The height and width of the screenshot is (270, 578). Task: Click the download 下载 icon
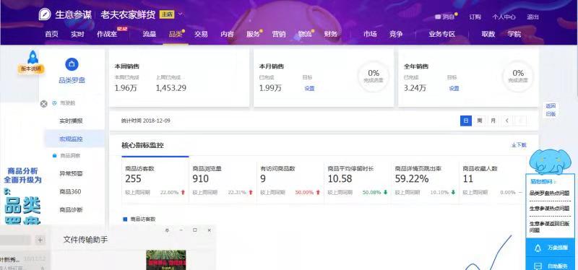pyautogui.click(x=513, y=146)
